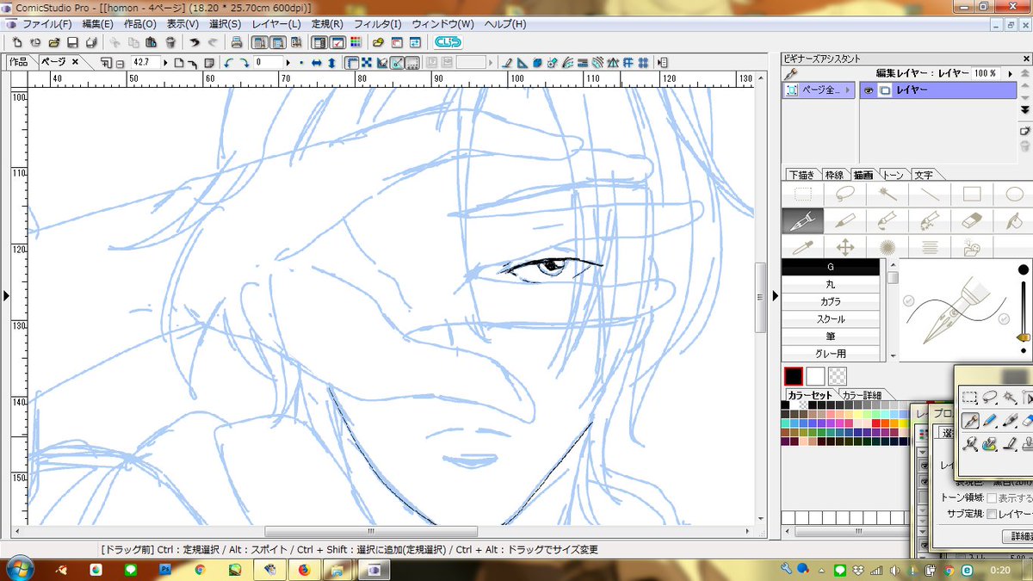Switch to 作品 document tab
This screenshot has height=581, width=1033.
click(18, 62)
